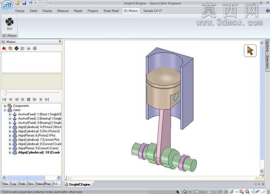This screenshot has width=270, height=194.
Task: Open the Undo history dropdown arrow
Action: point(35,3)
